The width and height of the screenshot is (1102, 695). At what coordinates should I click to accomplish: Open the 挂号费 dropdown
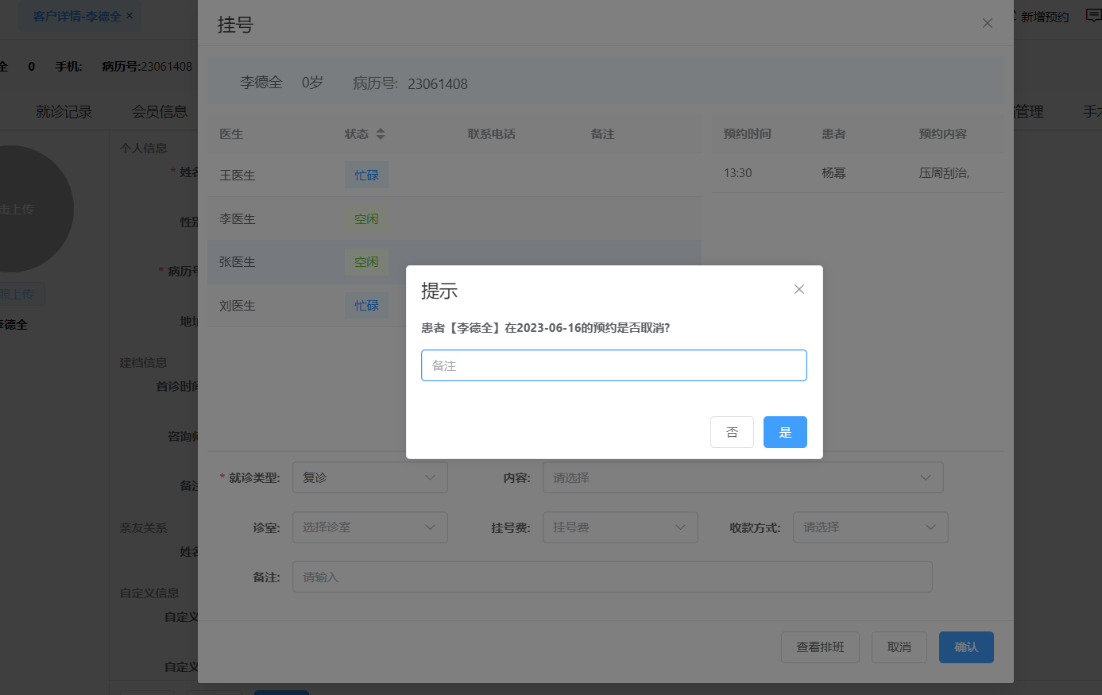pos(620,527)
